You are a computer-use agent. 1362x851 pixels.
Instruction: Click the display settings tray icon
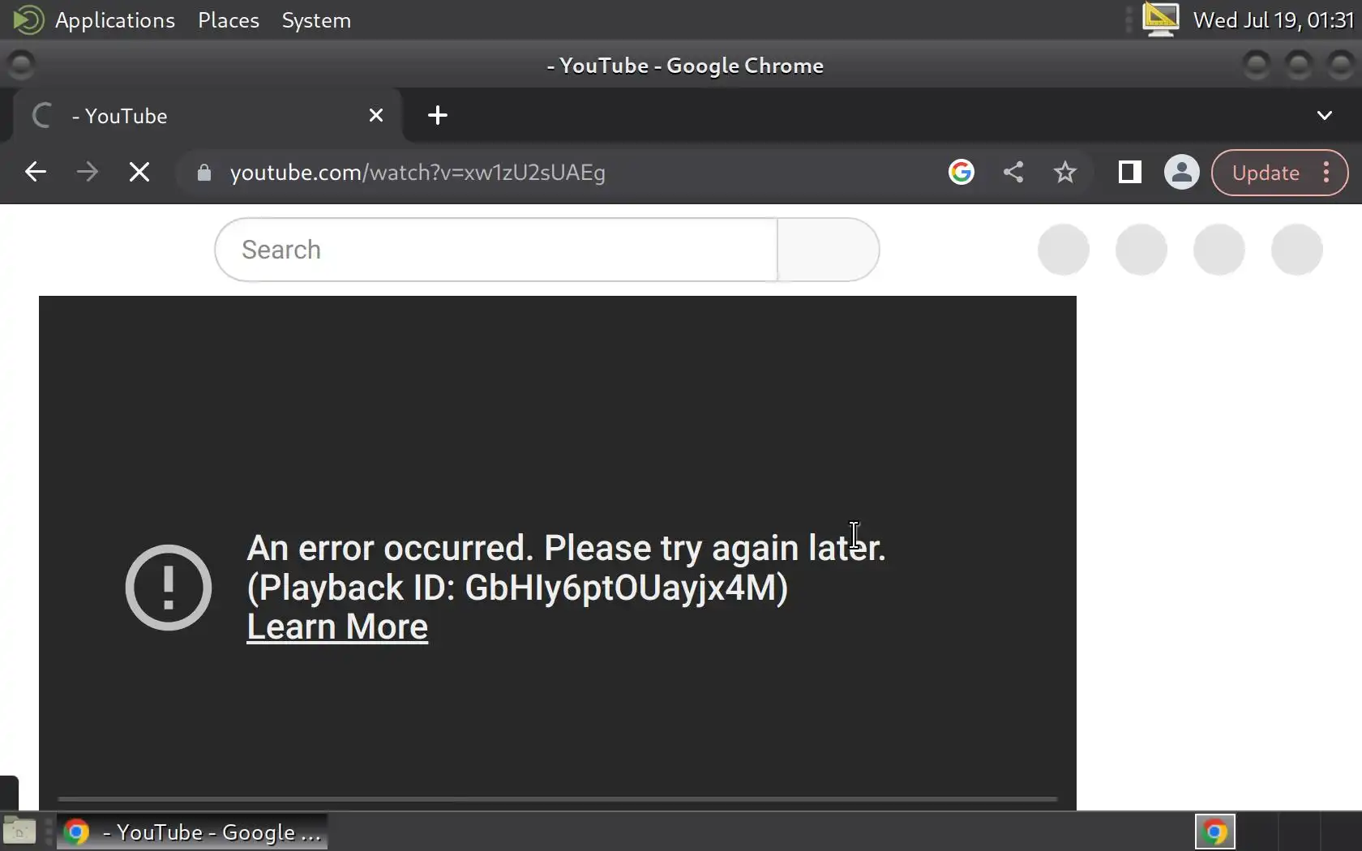pos(1161,19)
